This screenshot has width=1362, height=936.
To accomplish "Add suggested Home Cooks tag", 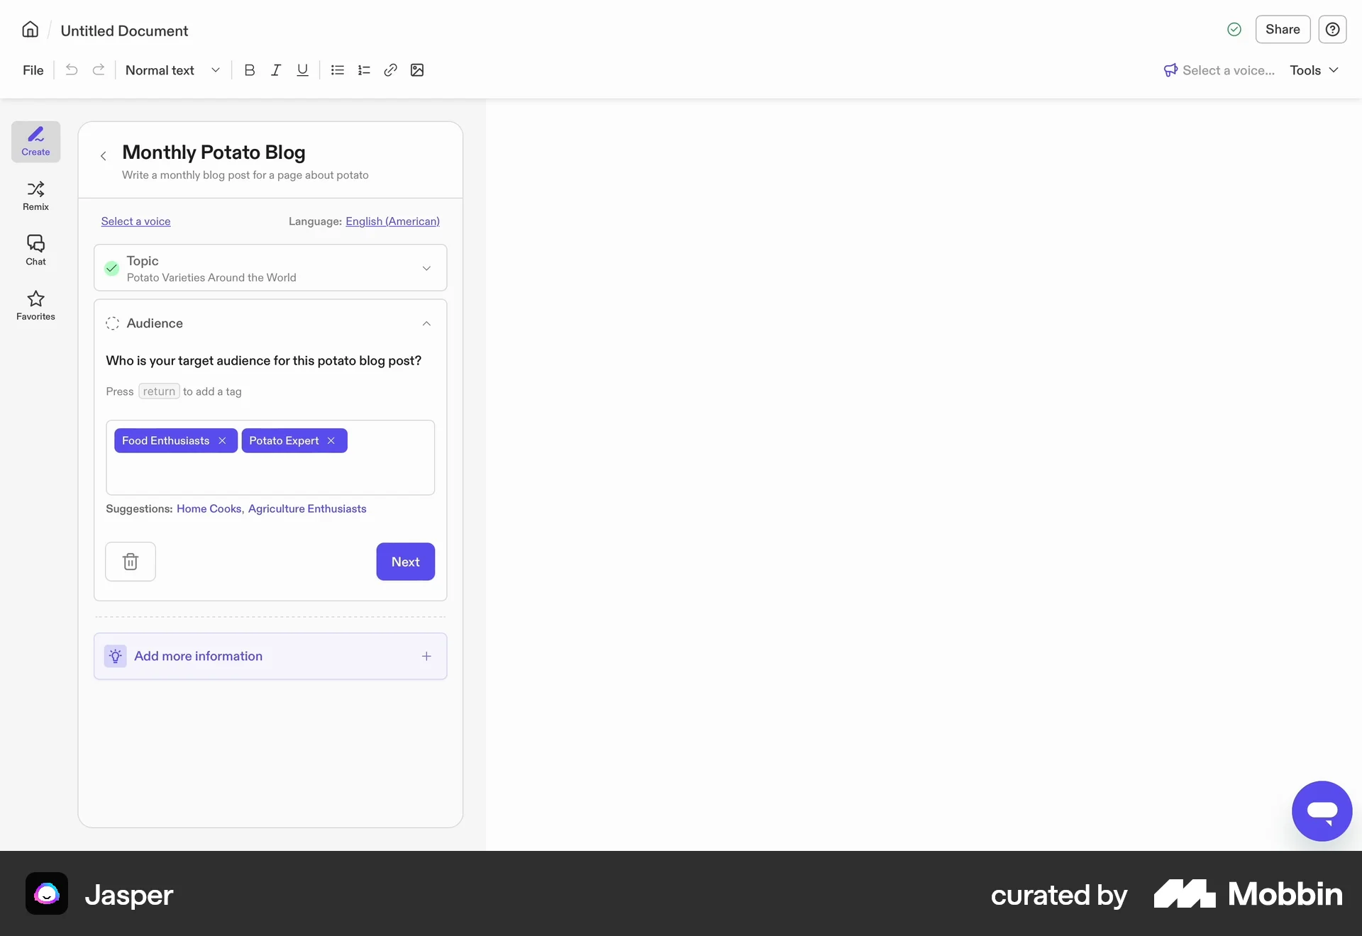I will coord(207,508).
